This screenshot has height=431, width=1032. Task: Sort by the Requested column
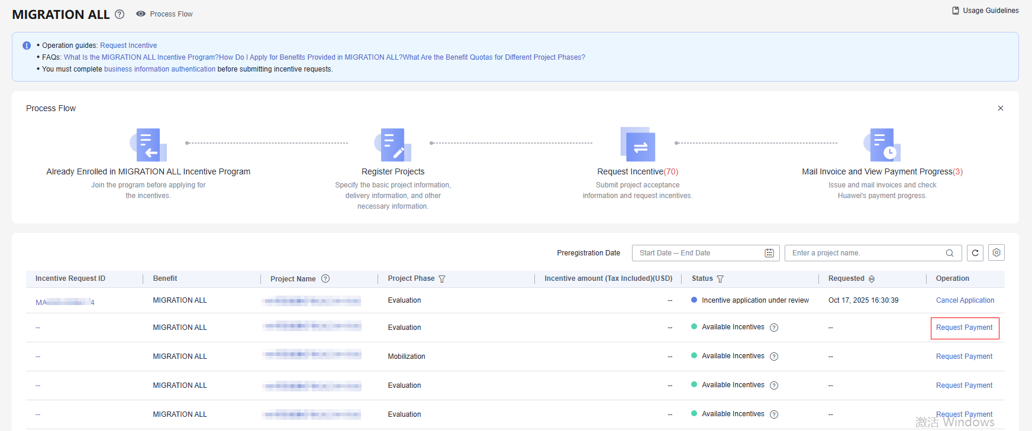[x=872, y=279]
